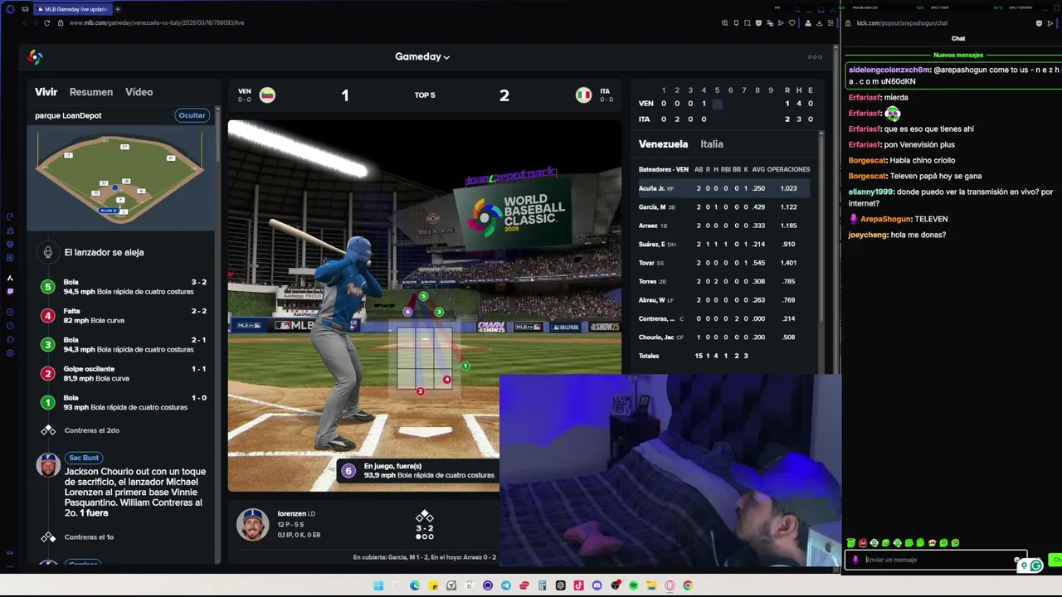Open TikTok app from the taskbar
1062x597 pixels.
point(578,585)
